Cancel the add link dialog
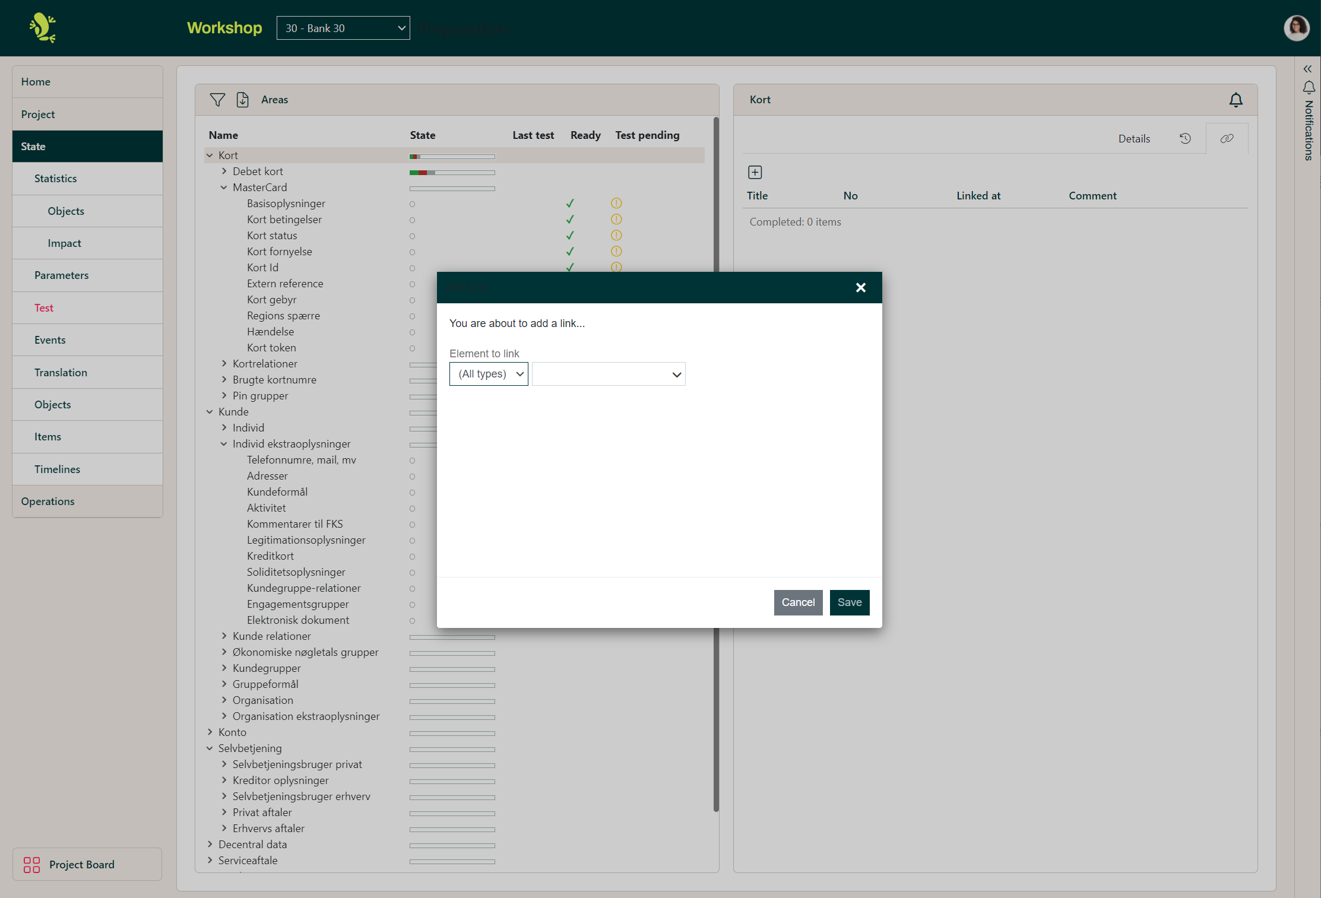 pyautogui.click(x=798, y=602)
